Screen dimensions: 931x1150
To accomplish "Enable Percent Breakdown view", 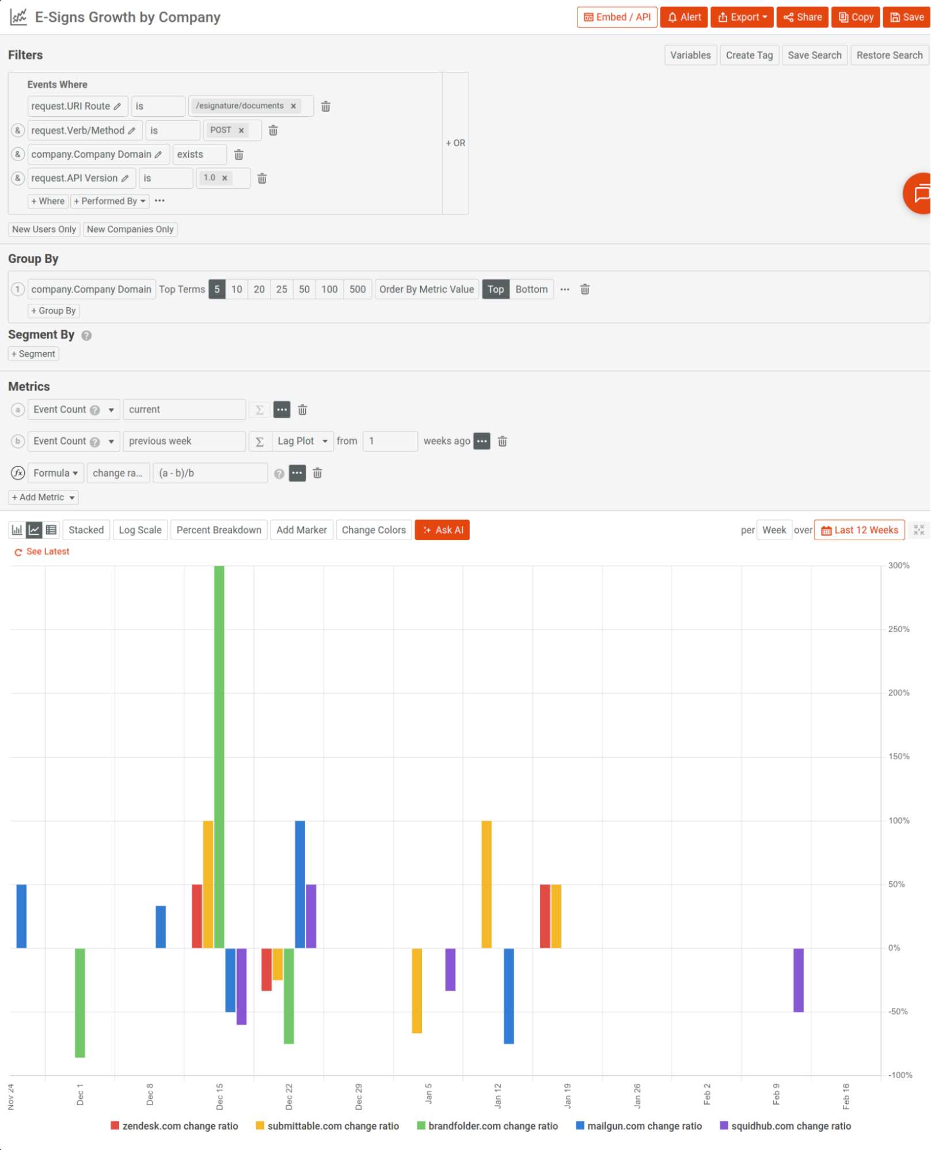I will [x=218, y=530].
